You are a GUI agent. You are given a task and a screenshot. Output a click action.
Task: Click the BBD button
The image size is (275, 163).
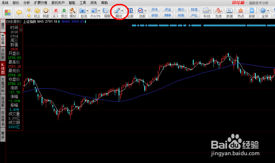click(x=168, y=15)
